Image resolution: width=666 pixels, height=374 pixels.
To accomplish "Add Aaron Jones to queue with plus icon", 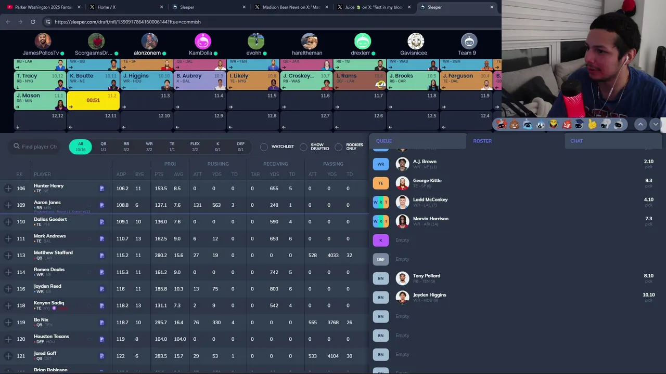I will click(8, 205).
